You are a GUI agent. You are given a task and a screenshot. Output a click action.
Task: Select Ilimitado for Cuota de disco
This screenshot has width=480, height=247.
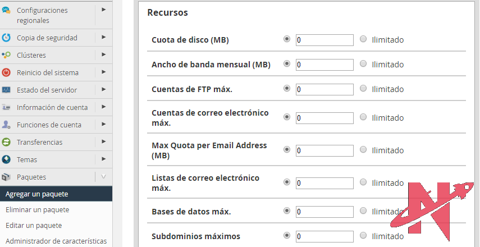363,39
